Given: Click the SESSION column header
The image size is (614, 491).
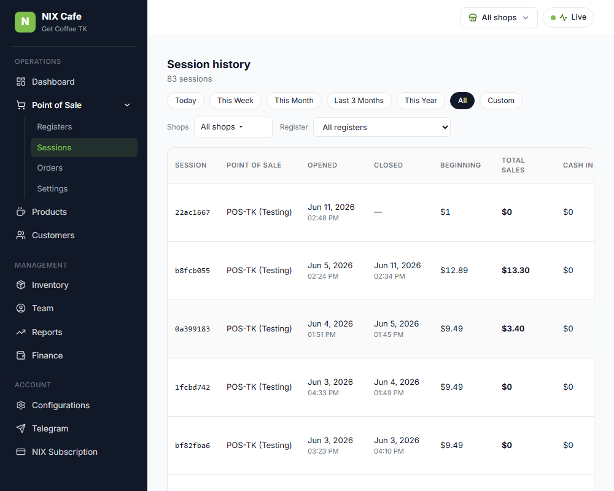Looking at the screenshot, I should coord(191,165).
